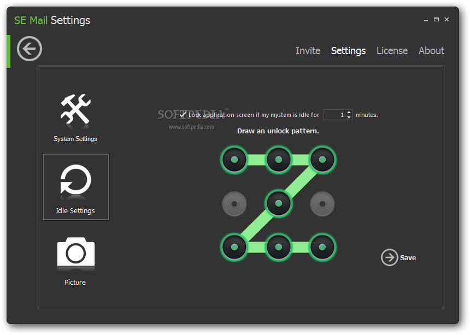Select the center pattern dot
This screenshot has height=335, width=470.
[x=279, y=204]
